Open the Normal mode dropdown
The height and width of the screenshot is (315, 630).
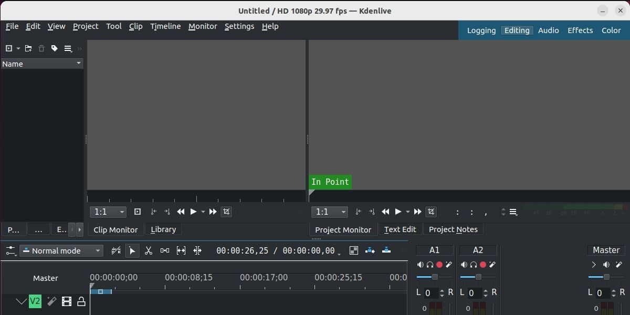[61, 250]
